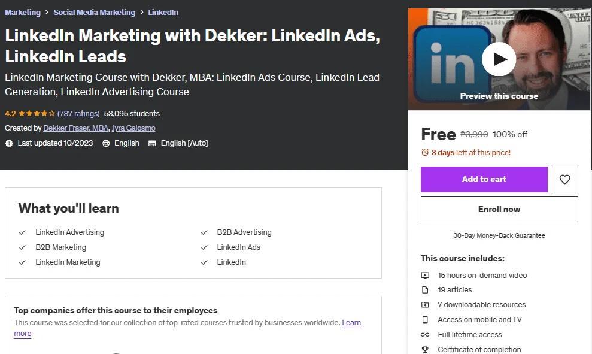Go to the LinkedIn breadcrumb topic
The image size is (592, 354).
[x=163, y=12]
